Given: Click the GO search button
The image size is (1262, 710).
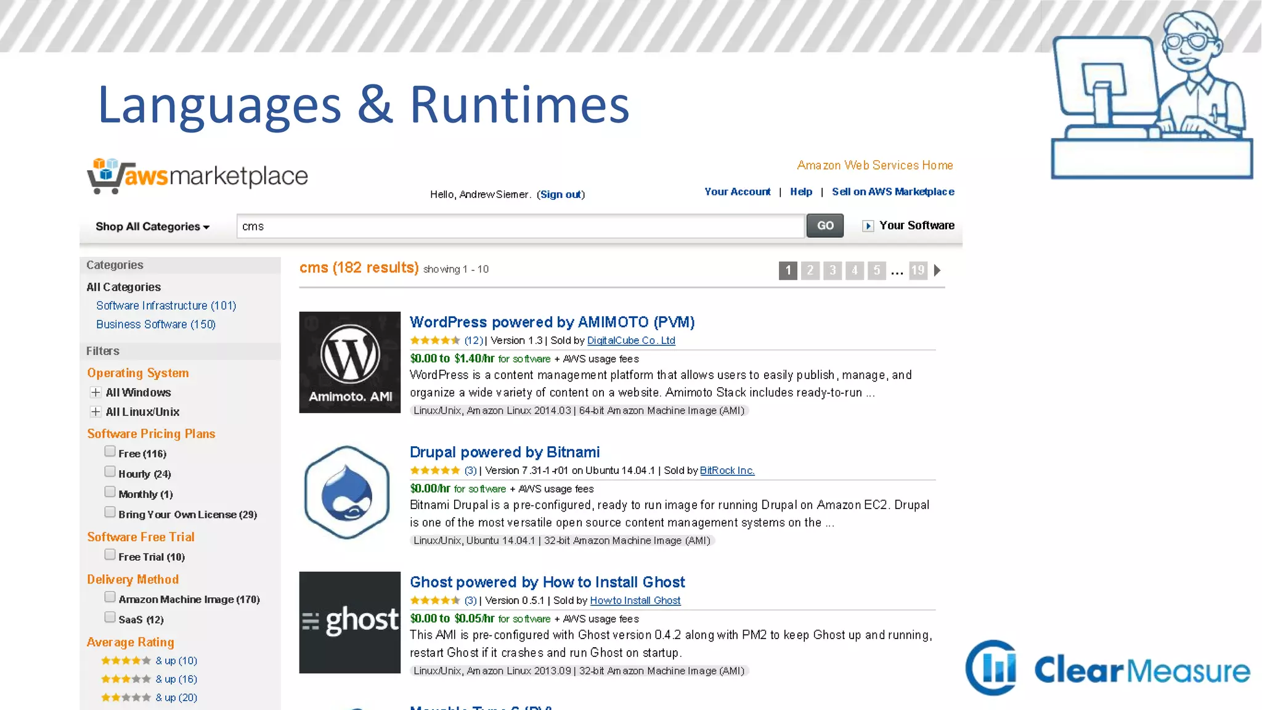Looking at the screenshot, I should (825, 226).
